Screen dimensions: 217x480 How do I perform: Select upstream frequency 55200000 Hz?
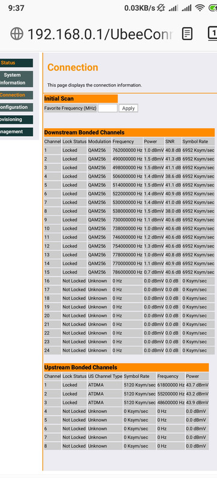coord(171,394)
